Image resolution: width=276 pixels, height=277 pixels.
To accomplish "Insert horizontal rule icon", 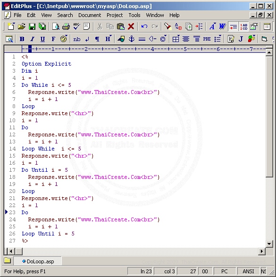I will (x=142, y=39).
